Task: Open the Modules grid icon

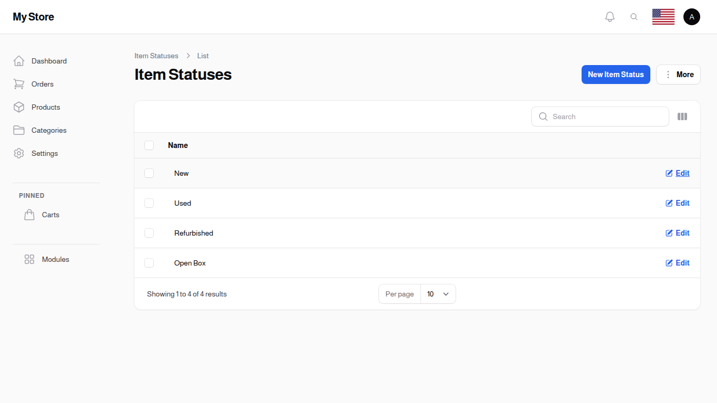Action: pos(29,259)
